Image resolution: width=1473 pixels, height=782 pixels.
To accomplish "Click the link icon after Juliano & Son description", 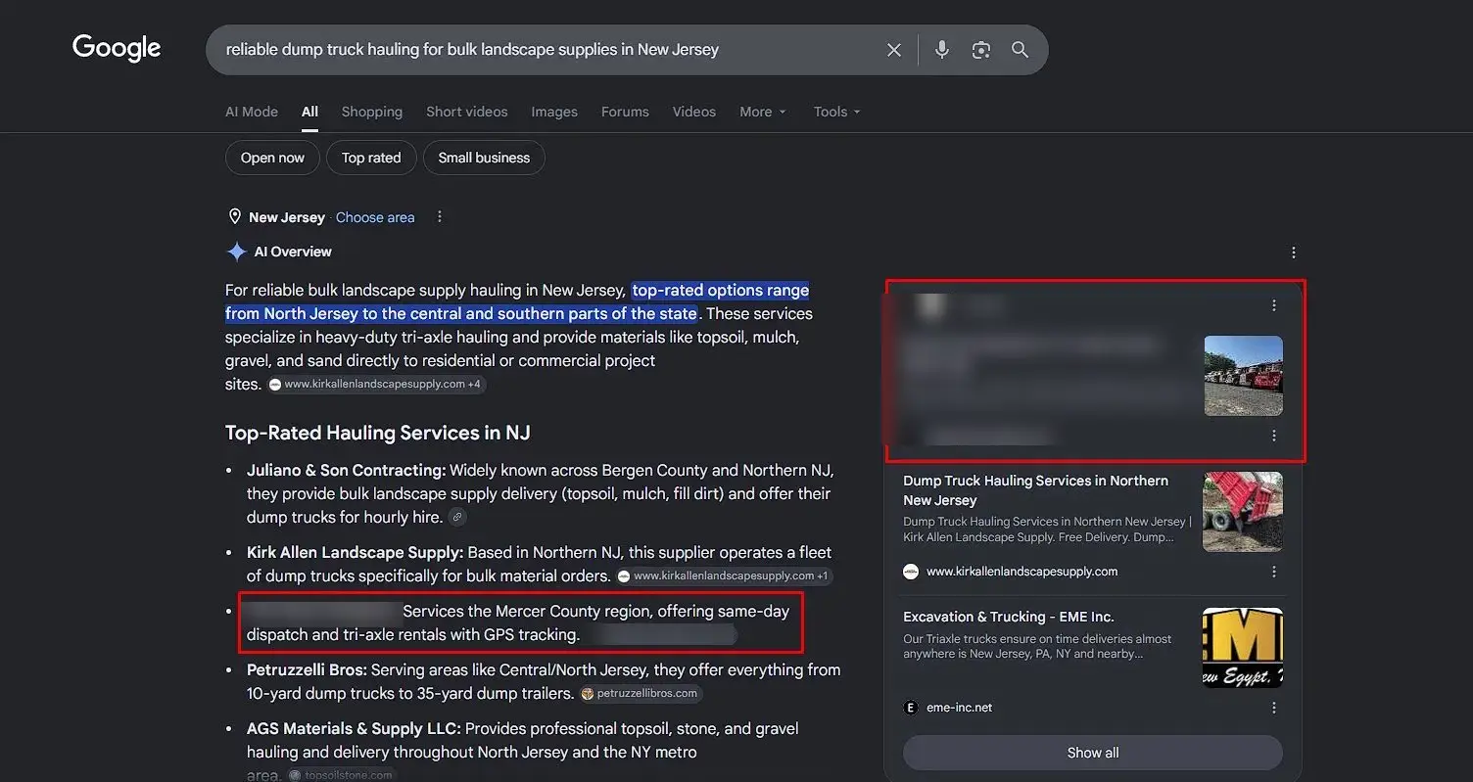I will (x=457, y=518).
